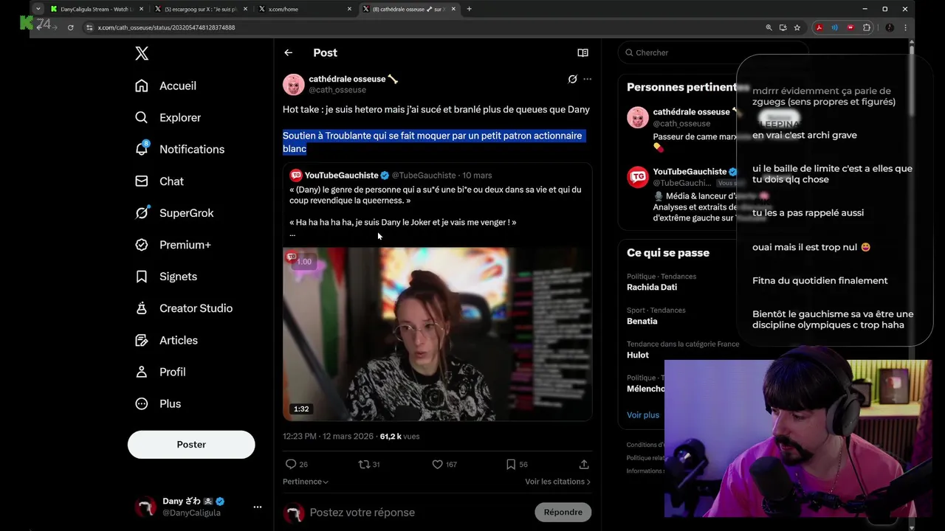This screenshot has height=531, width=945.
Task: Open Creator Studio
Action: pyautogui.click(x=185, y=308)
